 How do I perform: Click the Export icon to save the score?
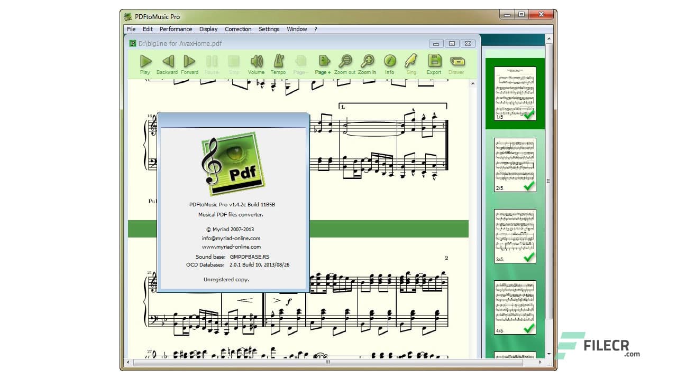(433, 62)
